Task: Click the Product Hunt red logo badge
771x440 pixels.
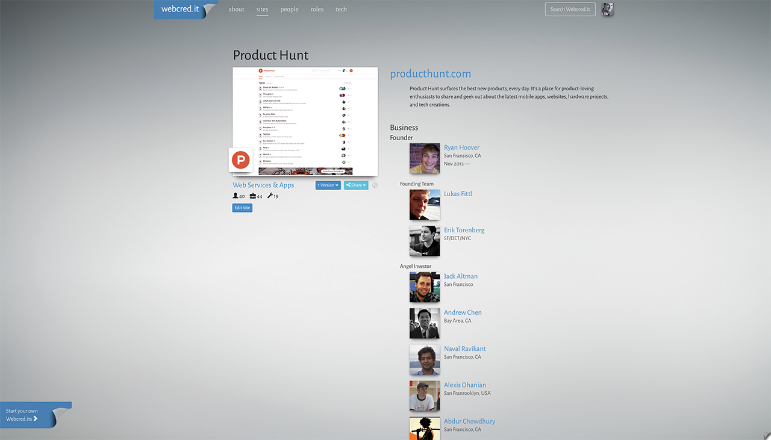Action: pyautogui.click(x=241, y=160)
